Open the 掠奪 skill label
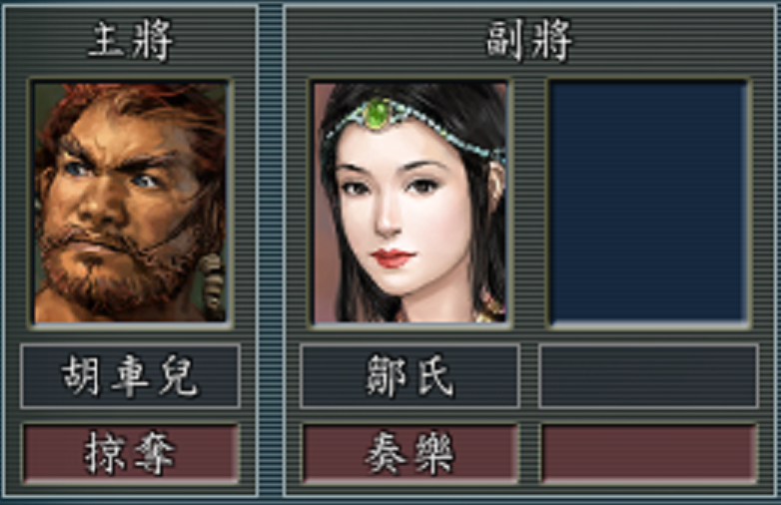 click(131, 453)
